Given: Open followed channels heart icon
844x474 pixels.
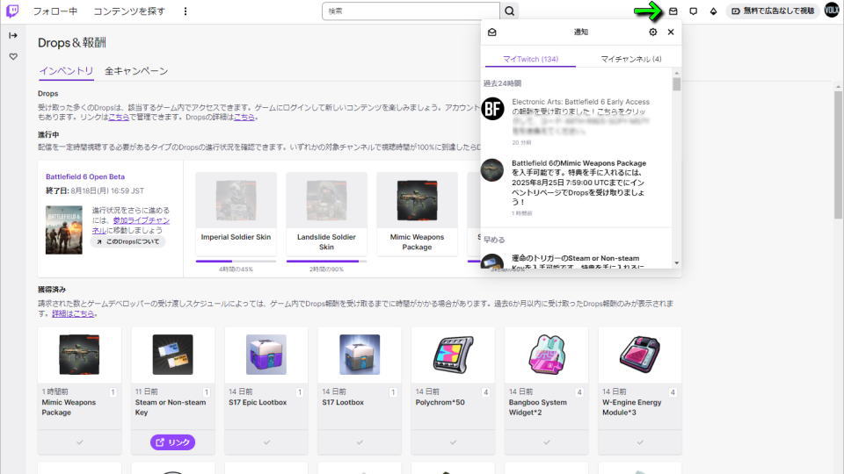Looking at the screenshot, I should click(13, 56).
